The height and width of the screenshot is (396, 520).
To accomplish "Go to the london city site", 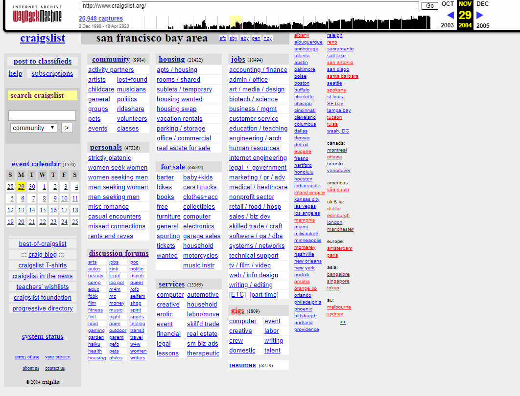I will [334, 222].
